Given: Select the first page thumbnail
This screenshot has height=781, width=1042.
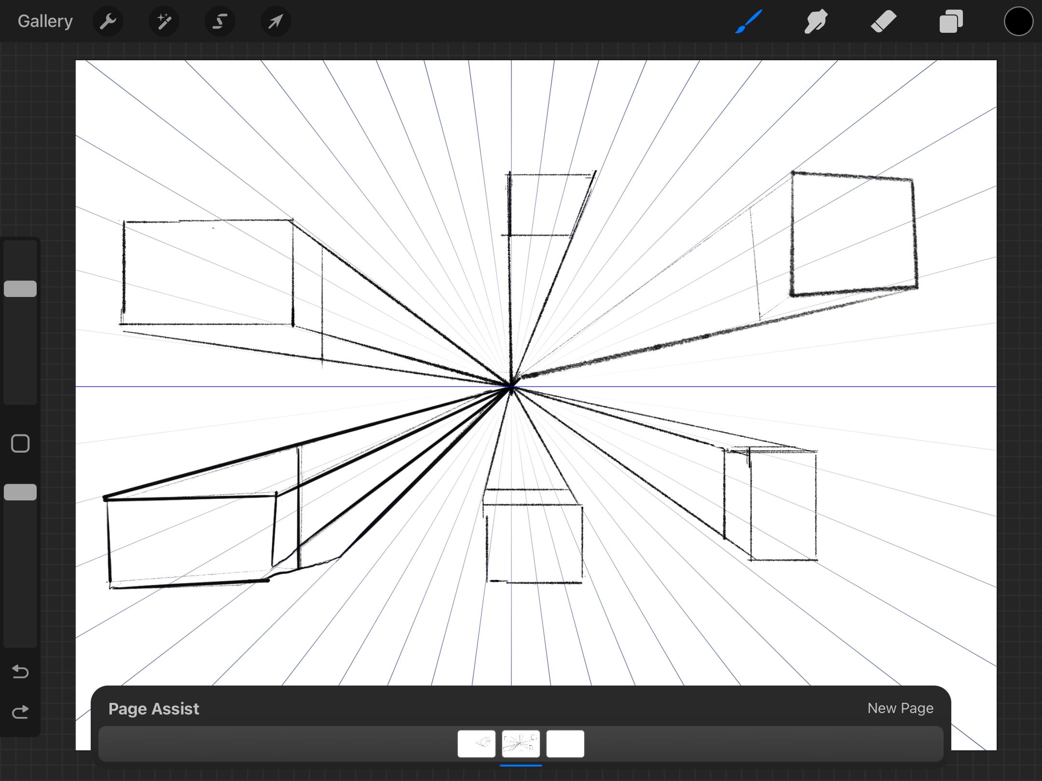Looking at the screenshot, I should pyautogui.click(x=476, y=744).
